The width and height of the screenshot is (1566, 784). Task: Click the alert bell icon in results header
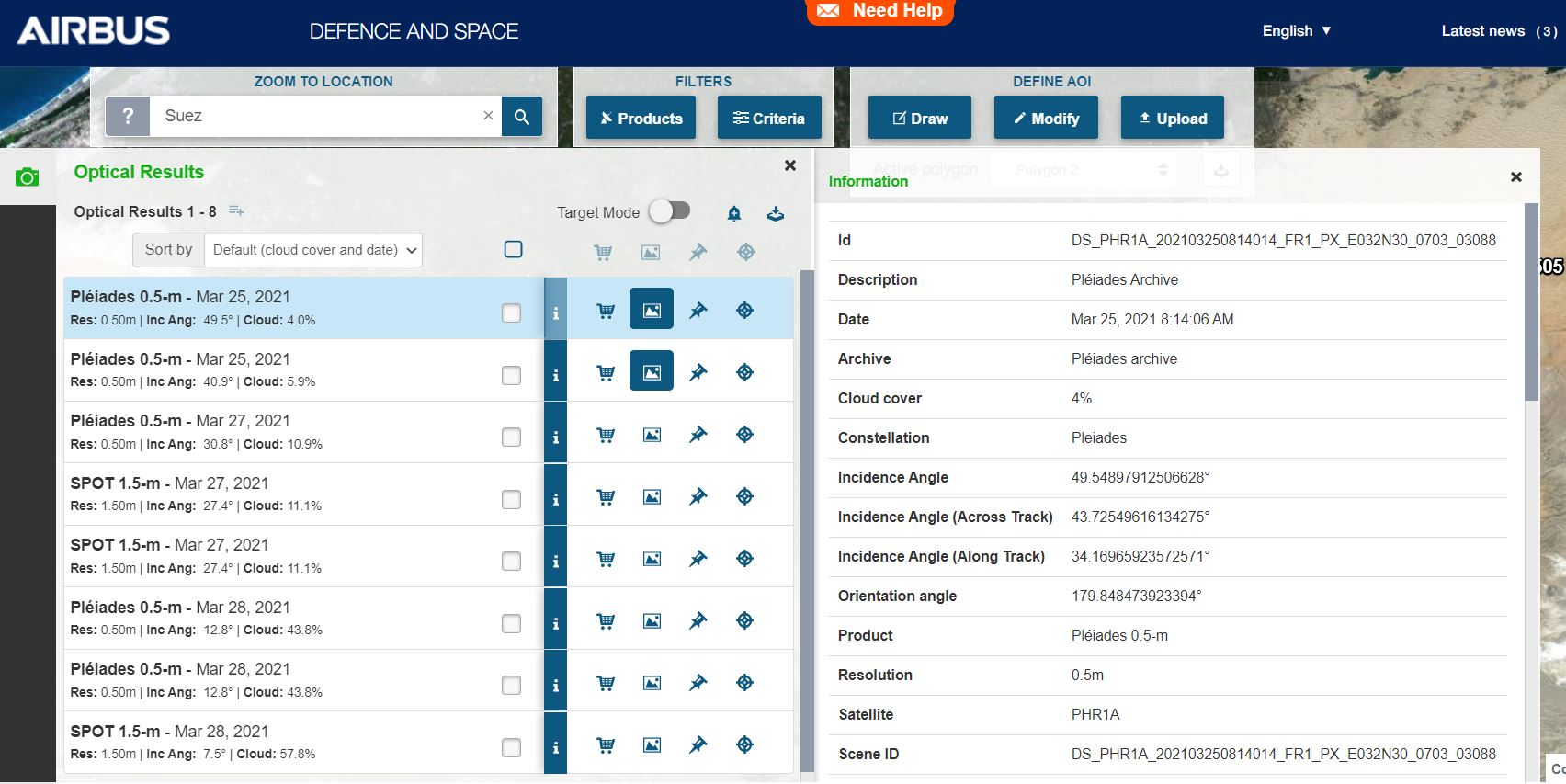(x=733, y=213)
